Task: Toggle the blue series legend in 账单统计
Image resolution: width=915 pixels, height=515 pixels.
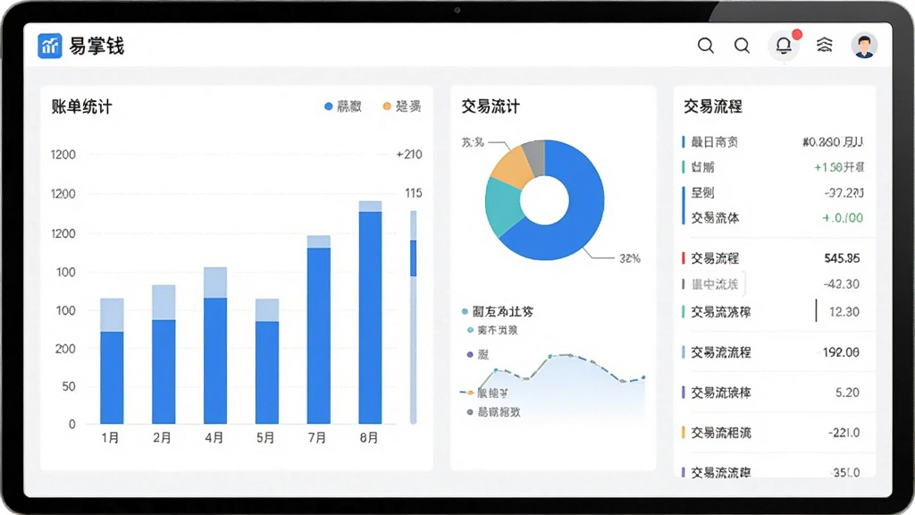Action: 343,106
